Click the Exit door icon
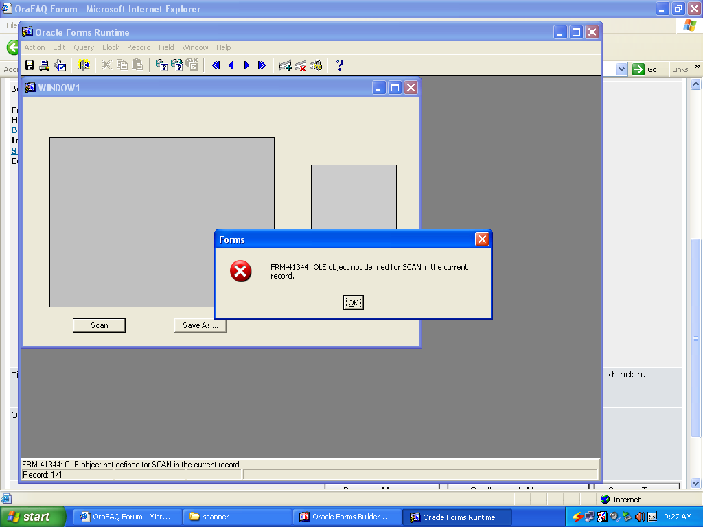 pos(84,65)
